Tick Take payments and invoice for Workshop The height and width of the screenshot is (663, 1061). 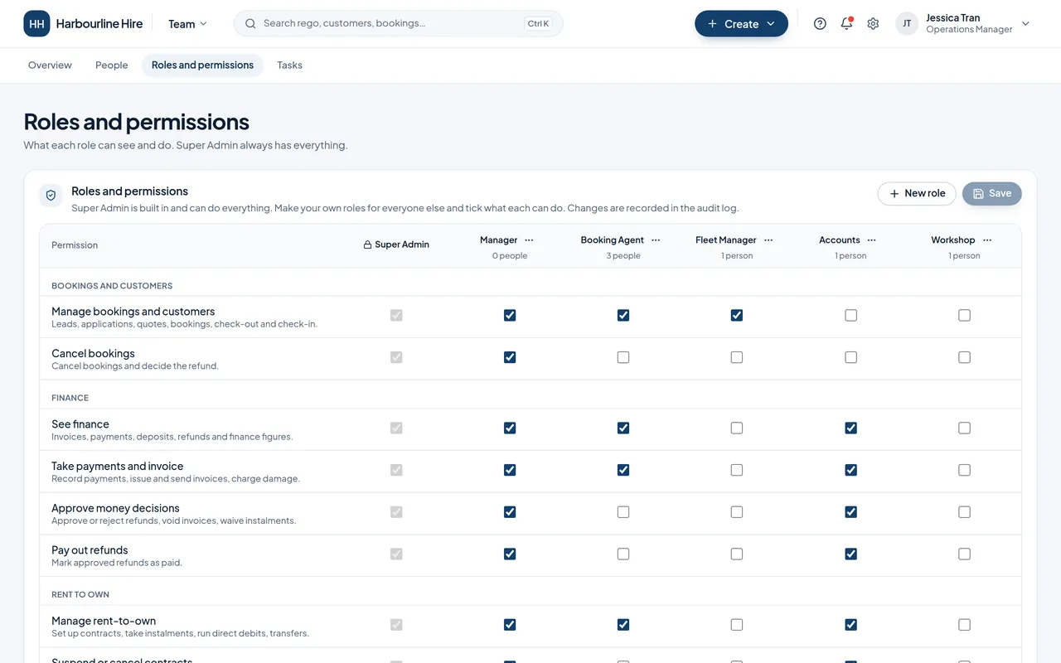click(x=964, y=471)
